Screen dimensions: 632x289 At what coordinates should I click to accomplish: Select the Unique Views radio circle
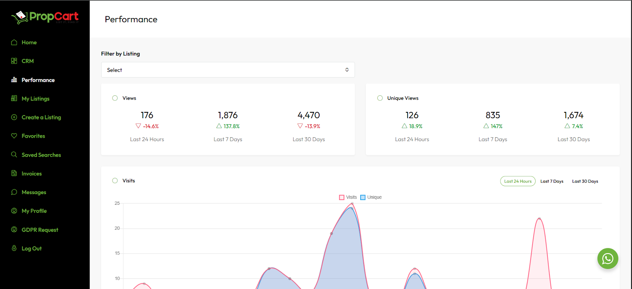point(380,98)
